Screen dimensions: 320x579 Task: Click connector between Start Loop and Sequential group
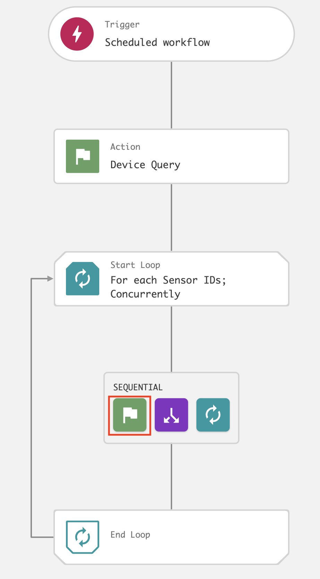pyautogui.click(x=171, y=339)
